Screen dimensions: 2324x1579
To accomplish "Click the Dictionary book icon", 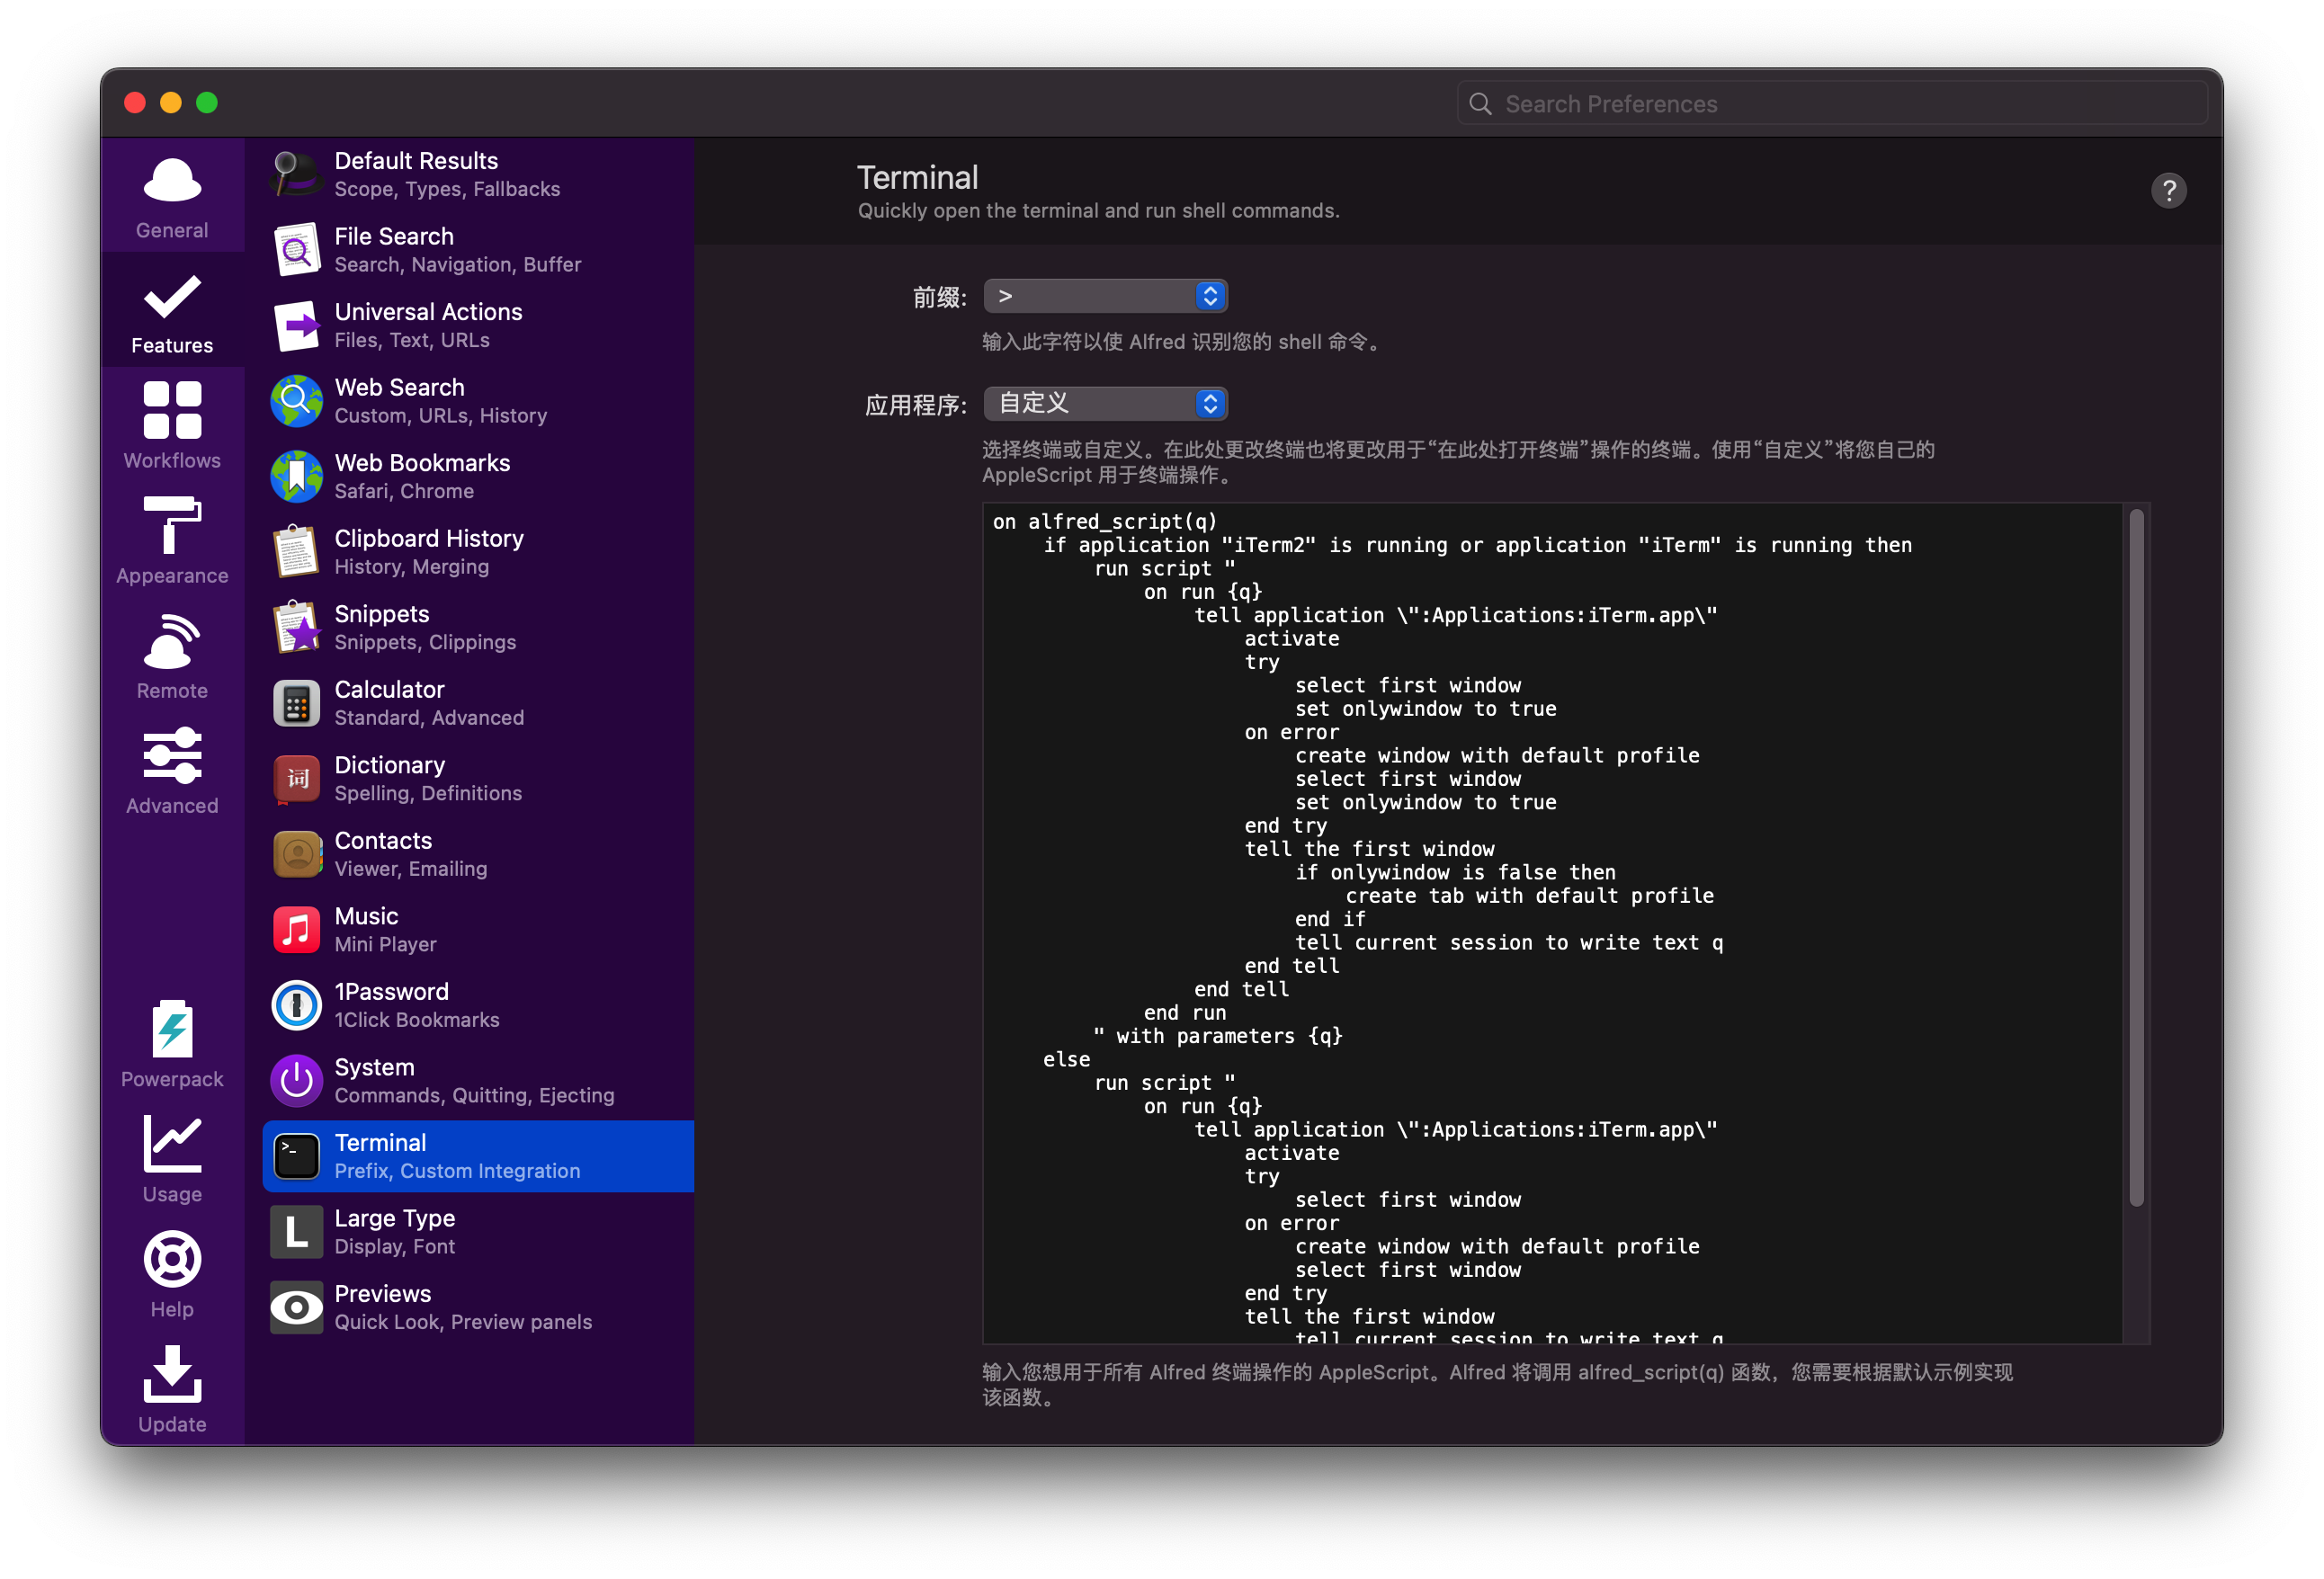I will click(x=296, y=778).
